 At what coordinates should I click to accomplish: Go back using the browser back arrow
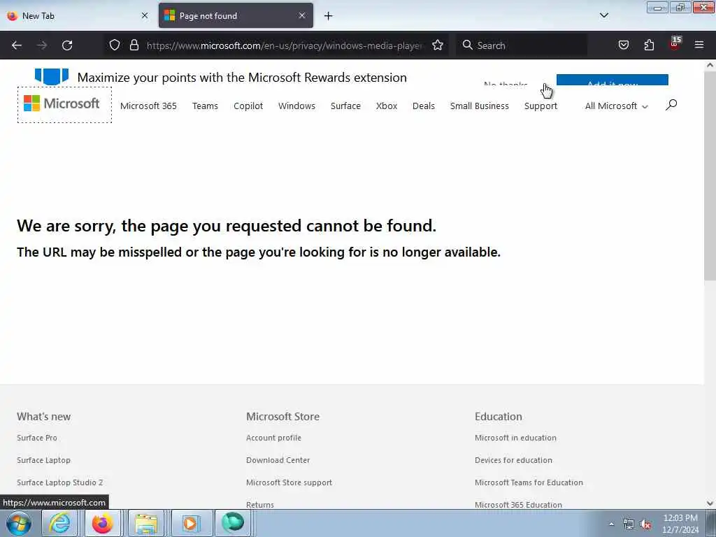(x=17, y=45)
